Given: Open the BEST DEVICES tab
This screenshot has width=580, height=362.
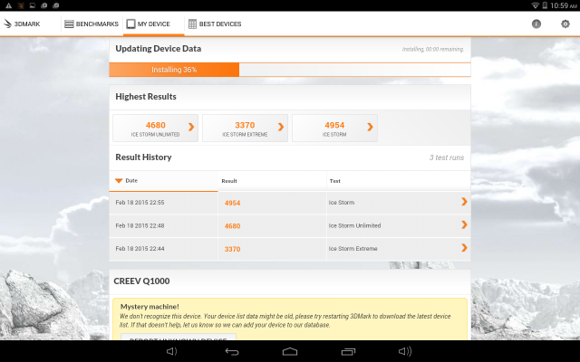Looking at the screenshot, I should (x=215, y=24).
